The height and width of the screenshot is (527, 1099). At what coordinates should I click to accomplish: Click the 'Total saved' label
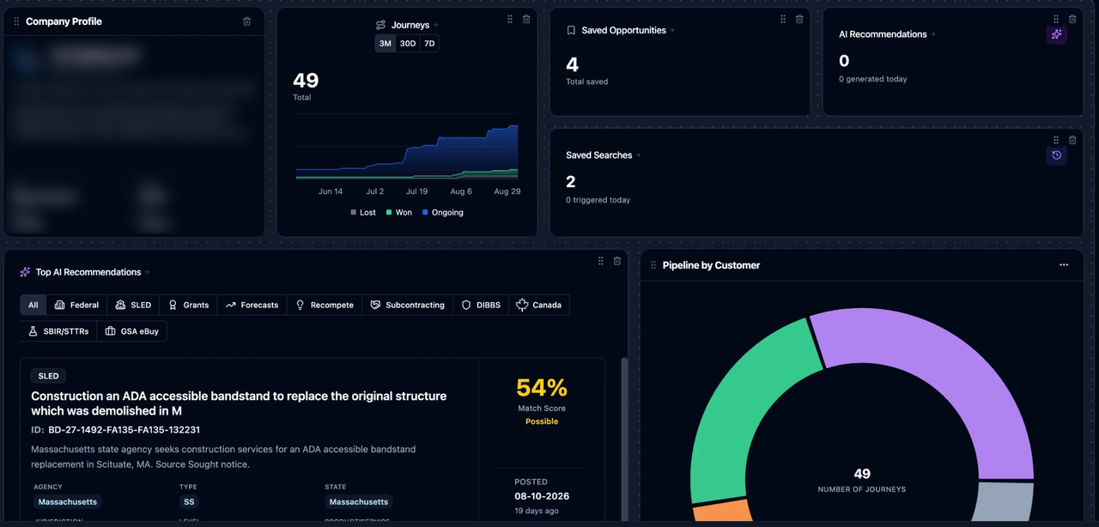[587, 82]
